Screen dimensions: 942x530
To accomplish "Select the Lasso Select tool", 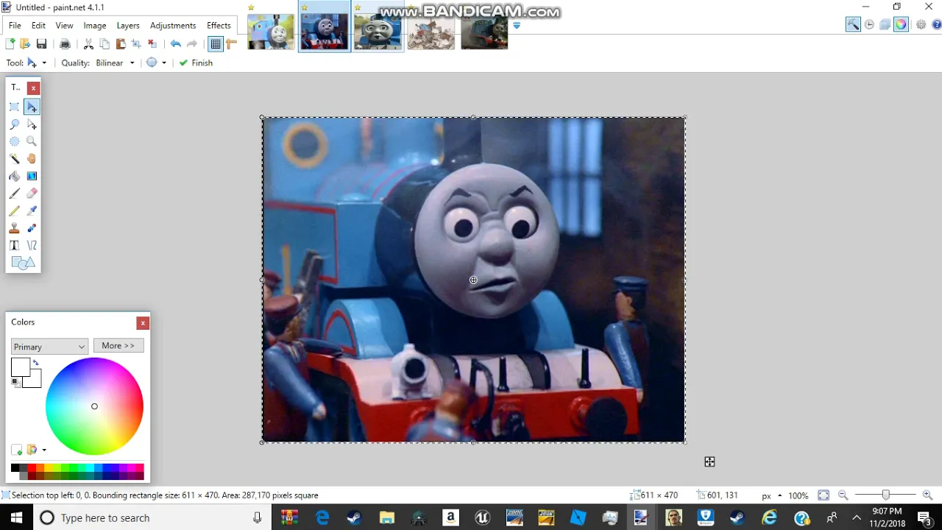I will tap(14, 124).
